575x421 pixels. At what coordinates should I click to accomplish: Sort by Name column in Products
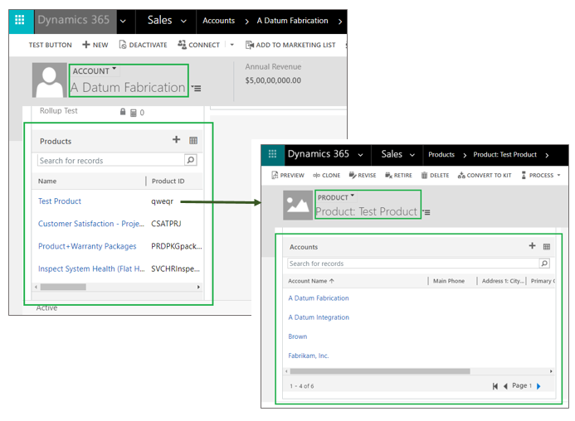pyautogui.click(x=47, y=181)
